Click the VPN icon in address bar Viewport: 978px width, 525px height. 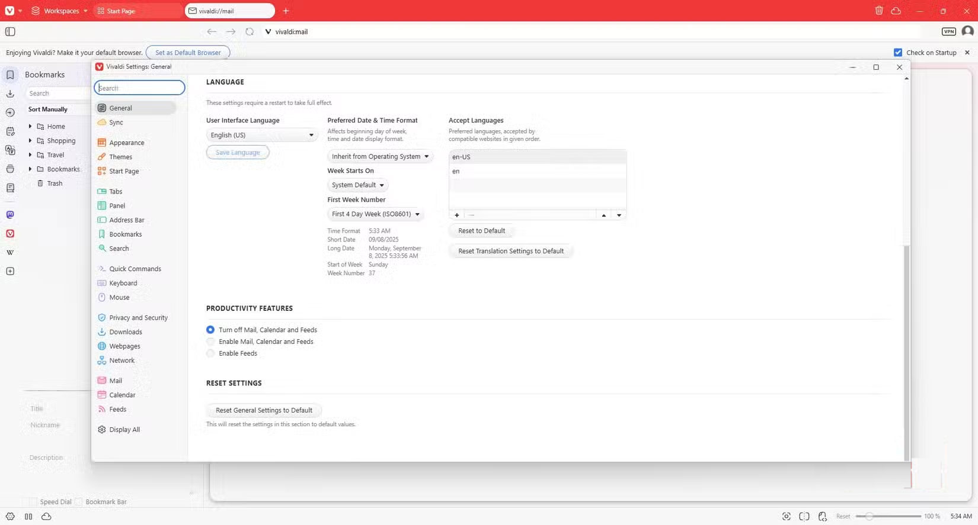[x=948, y=31]
